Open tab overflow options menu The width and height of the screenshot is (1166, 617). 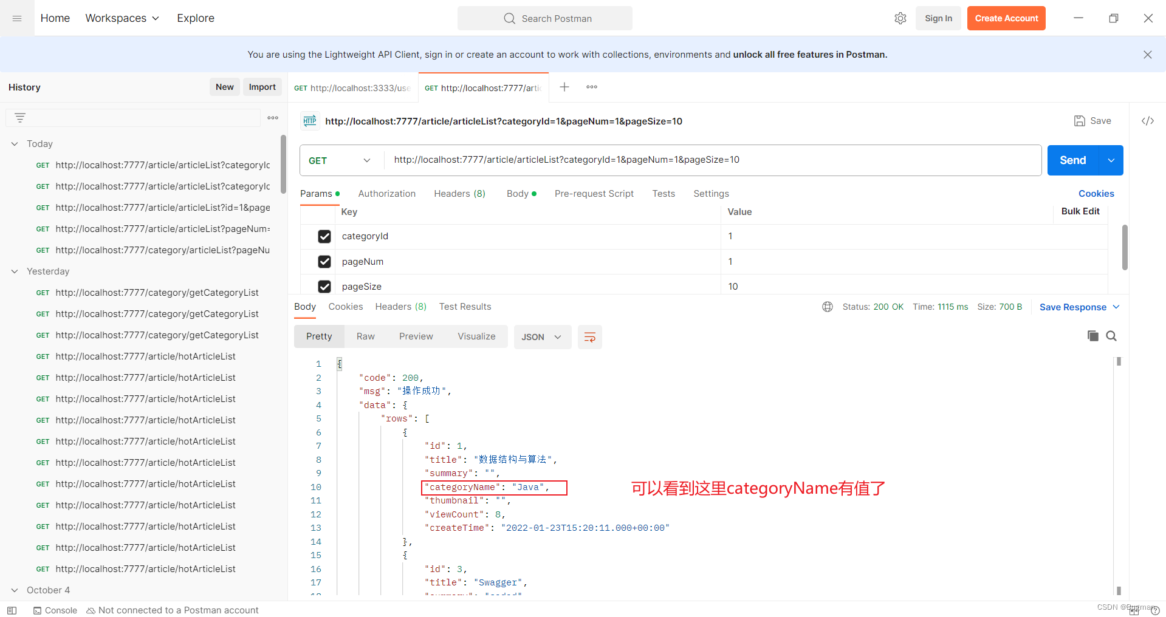click(x=592, y=87)
